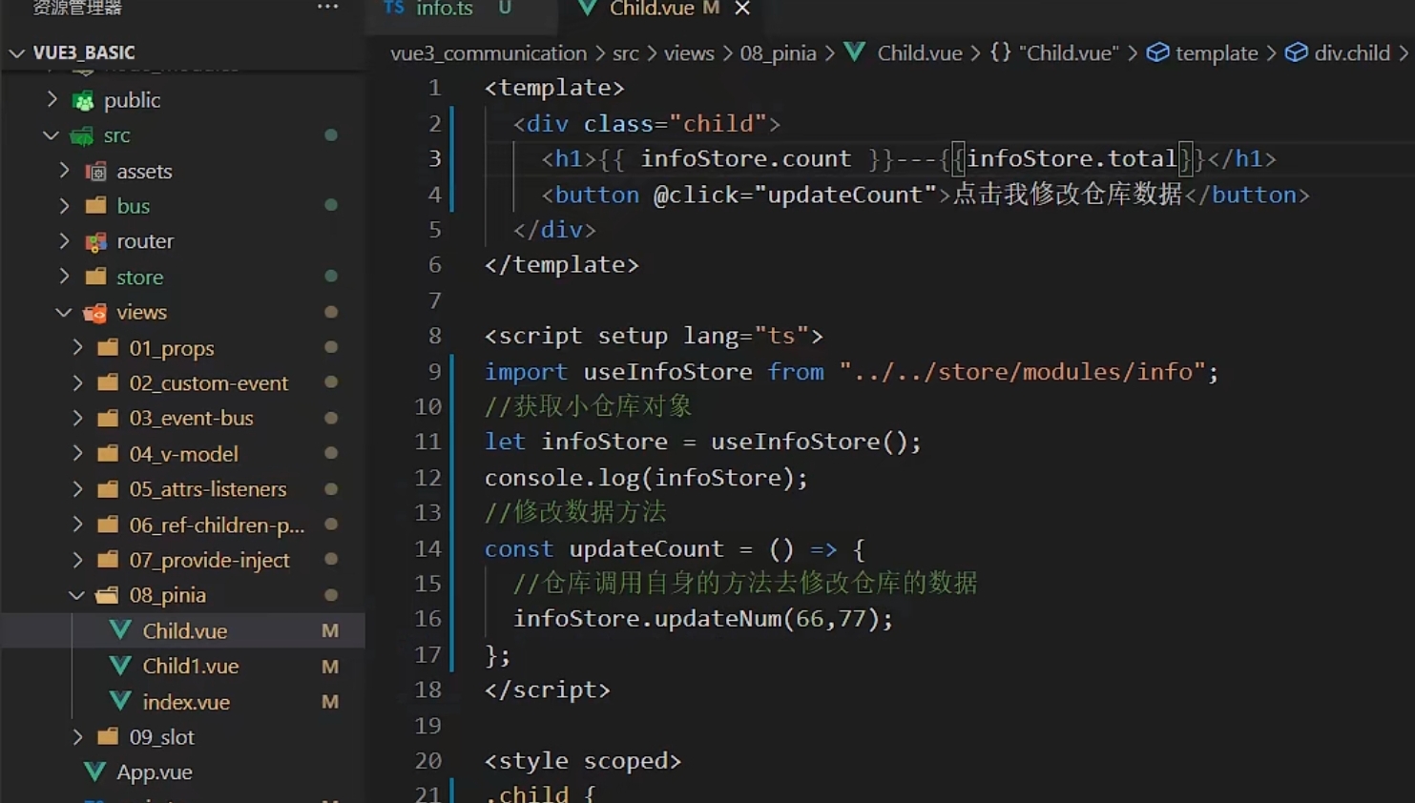Expand the 09_slot folder chevron
Image resolution: width=1415 pixels, height=803 pixels.
pos(78,737)
